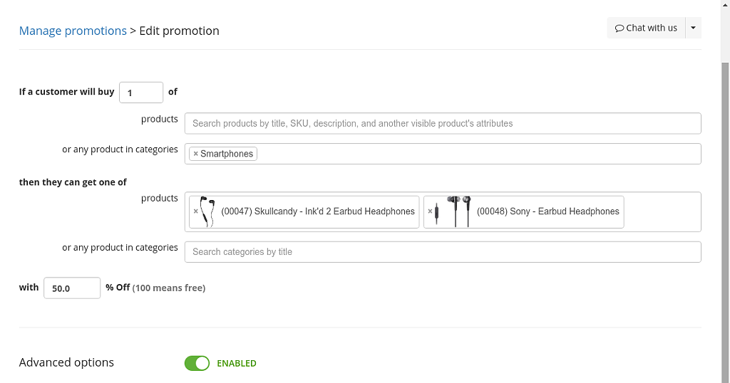The width and height of the screenshot is (730, 383).
Task: Disable the Advanced options toggle
Action: click(x=197, y=363)
